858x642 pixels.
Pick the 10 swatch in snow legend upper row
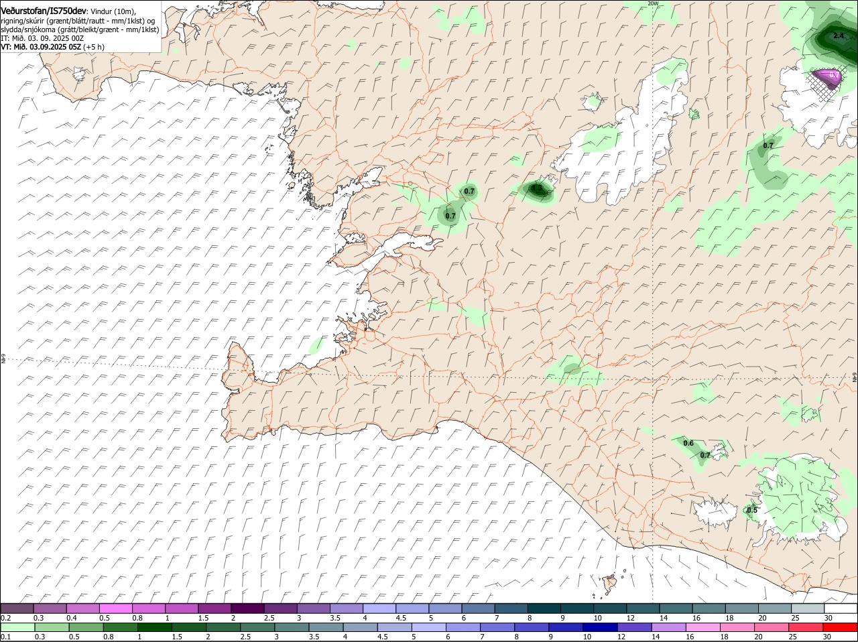point(610,608)
